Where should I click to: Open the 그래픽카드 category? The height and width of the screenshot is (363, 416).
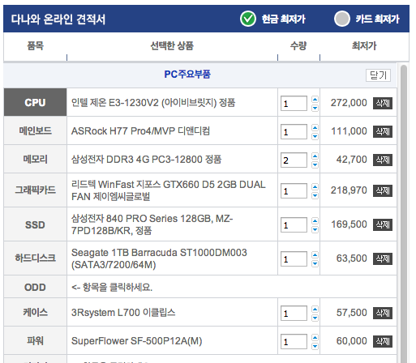click(35, 190)
